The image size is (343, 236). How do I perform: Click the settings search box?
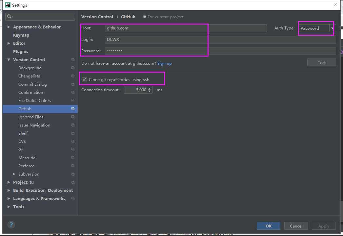(40, 17)
